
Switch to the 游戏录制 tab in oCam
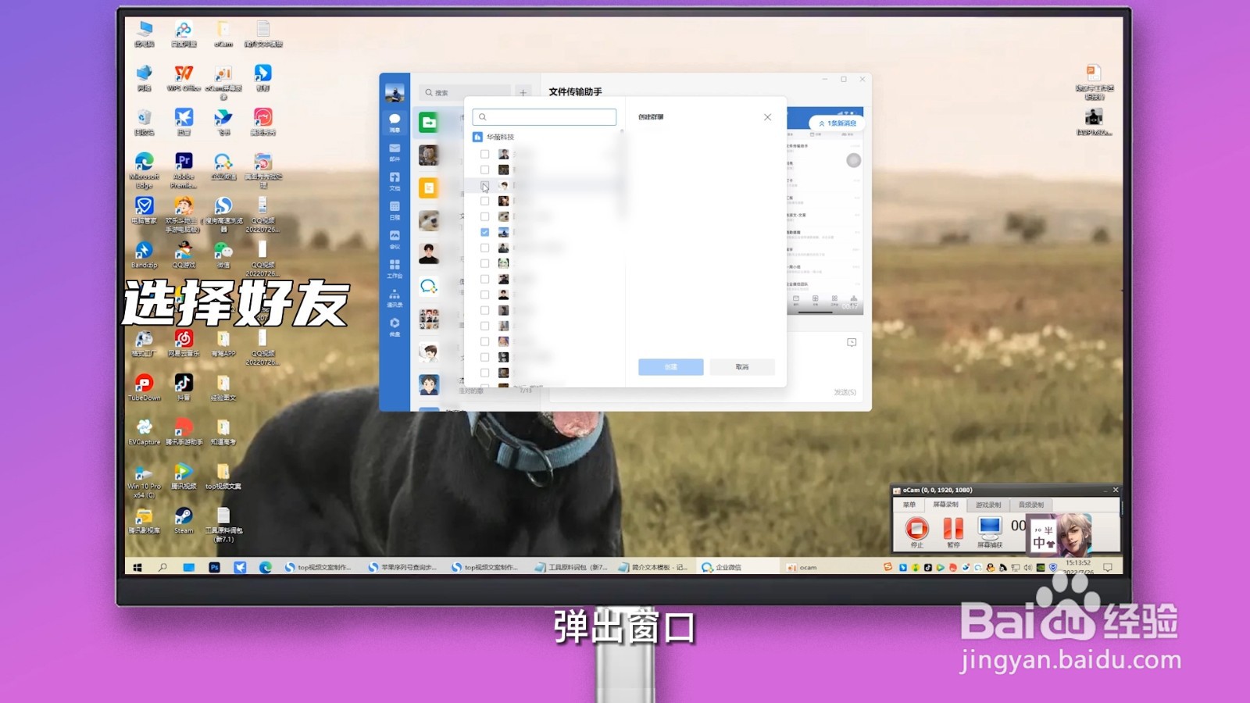(x=988, y=505)
